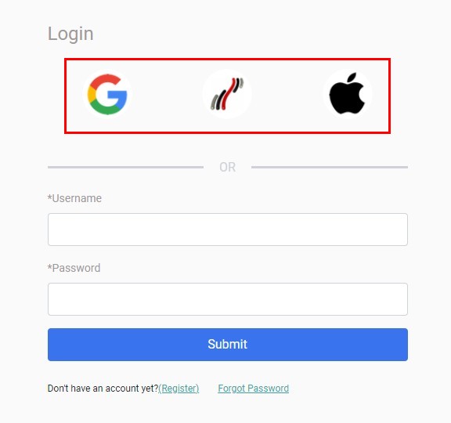Select the middle social login provider icon
451x423 pixels.
point(227,94)
